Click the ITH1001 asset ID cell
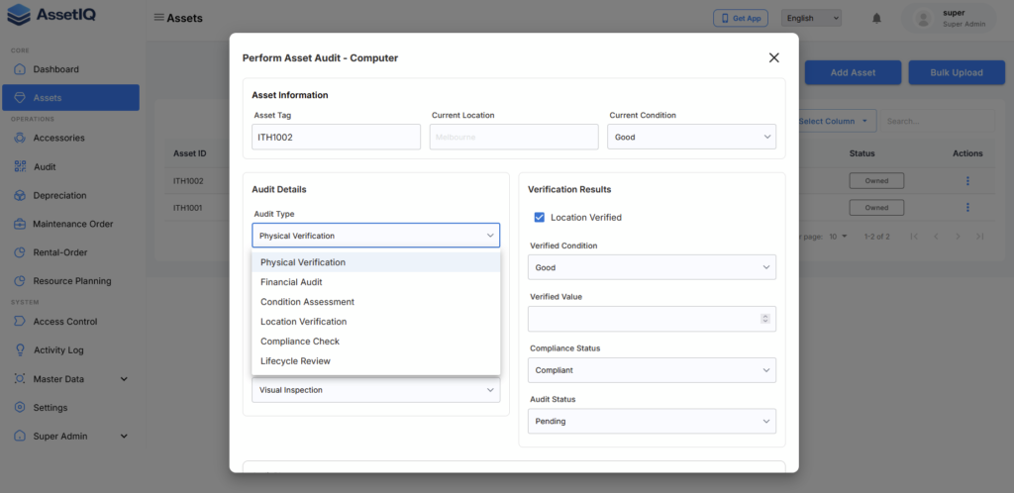This screenshot has width=1014, height=493. click(188, 208)
